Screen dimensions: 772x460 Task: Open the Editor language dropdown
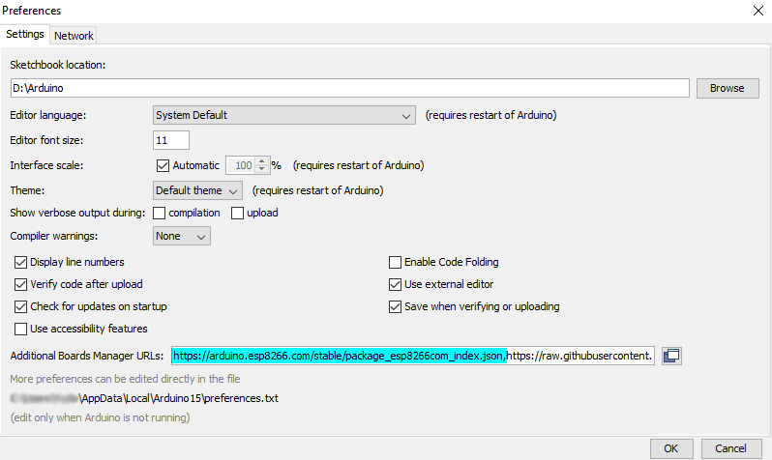pos(284,115)
